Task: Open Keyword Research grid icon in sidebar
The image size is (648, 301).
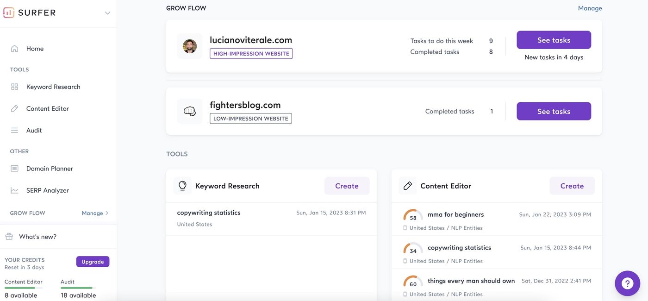Action: point(14,87)
